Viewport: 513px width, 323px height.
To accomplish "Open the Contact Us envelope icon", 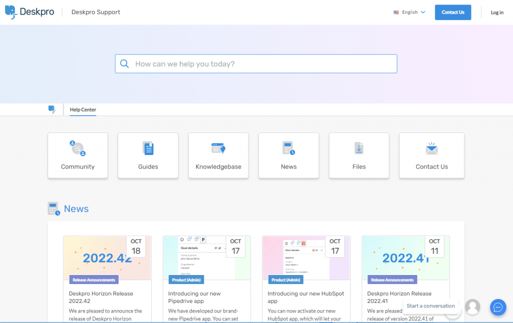I will [431, 148].
